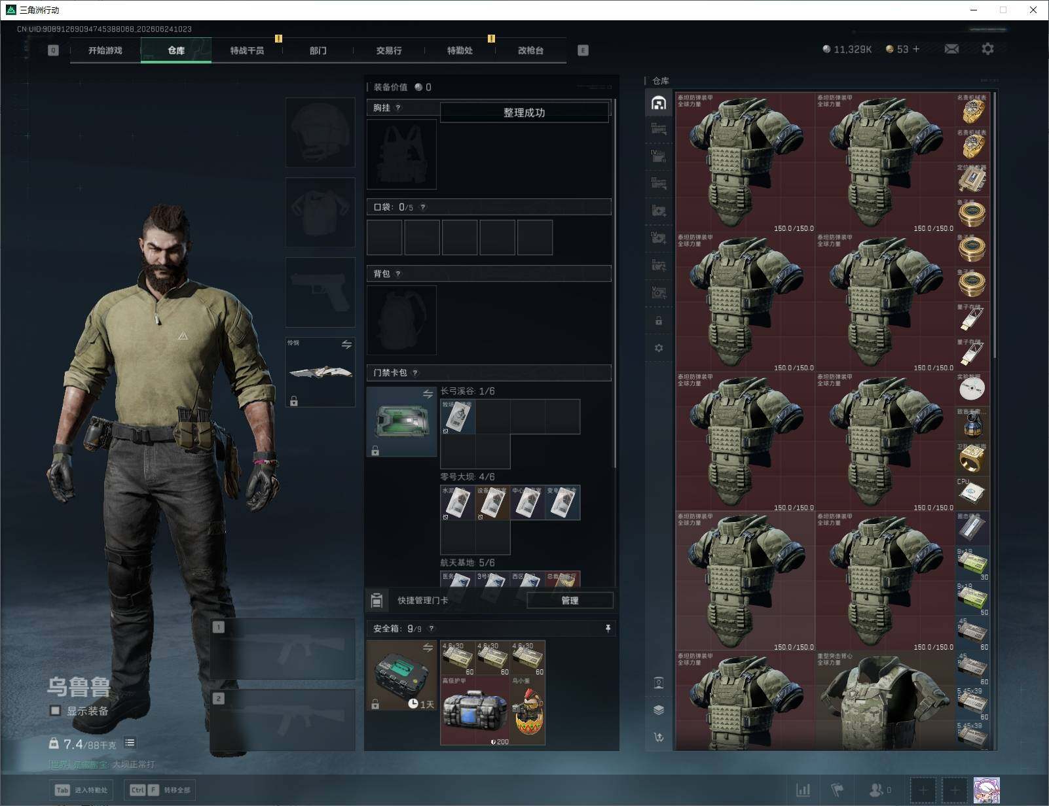Open the 交易行 tab
The height and width of the screenshot is (806, 1049).
click(389, 50)
